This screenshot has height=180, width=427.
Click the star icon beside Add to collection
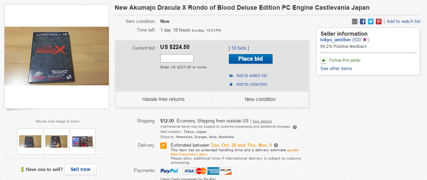click(231, 84)
